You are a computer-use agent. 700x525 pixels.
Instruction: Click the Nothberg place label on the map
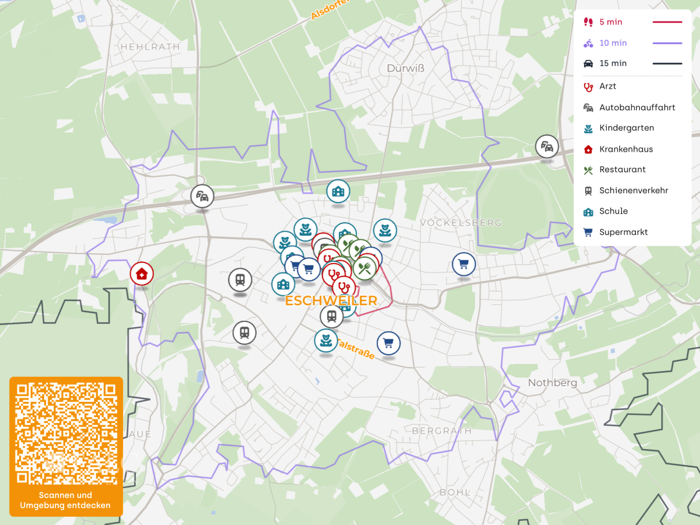click(552, 383)
